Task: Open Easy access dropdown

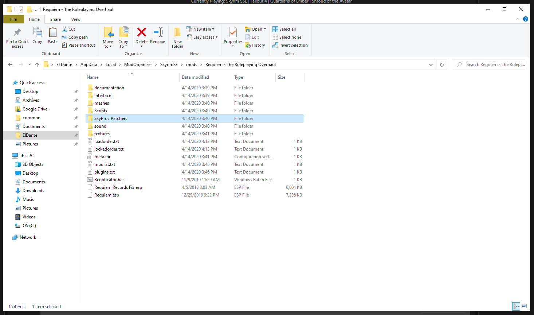Action: (202, 37)
